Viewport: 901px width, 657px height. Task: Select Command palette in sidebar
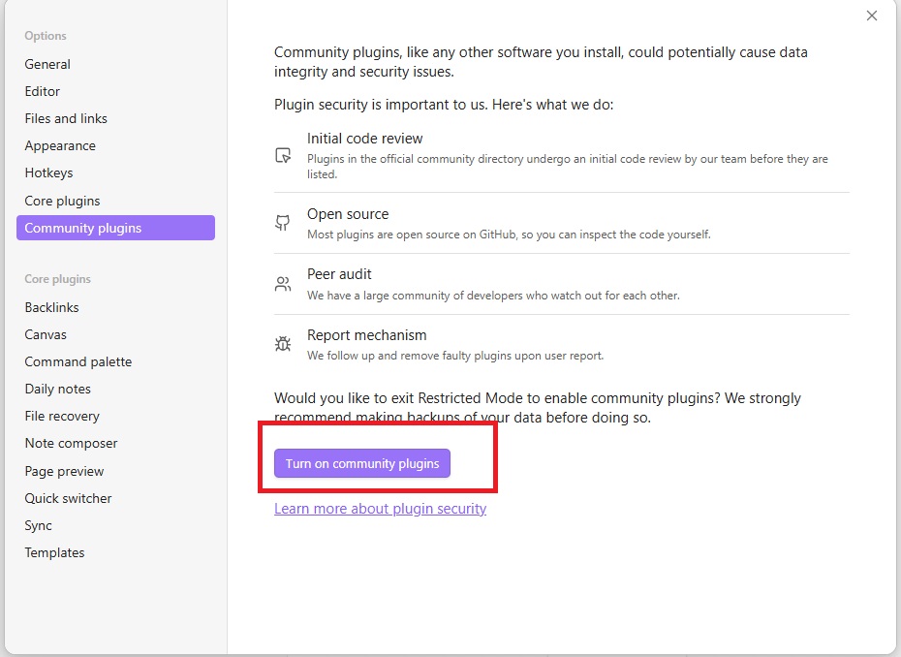tap(78, 361)
